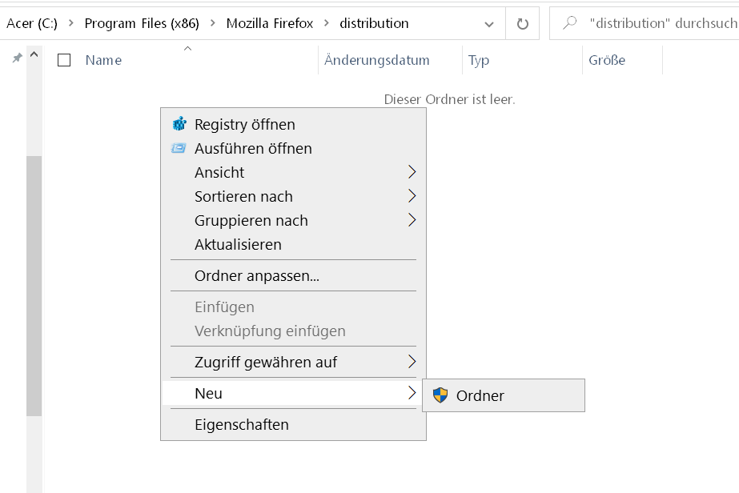Click the search magnifier icon
This screenshot has width=739, height=493.
tap(570, 23)
